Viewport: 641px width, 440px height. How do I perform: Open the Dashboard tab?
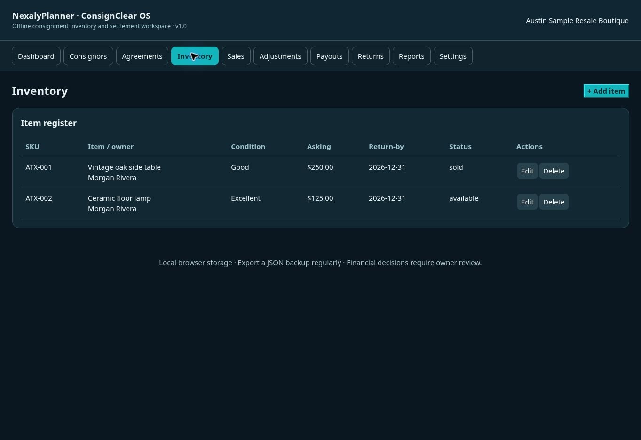(36, 56)
